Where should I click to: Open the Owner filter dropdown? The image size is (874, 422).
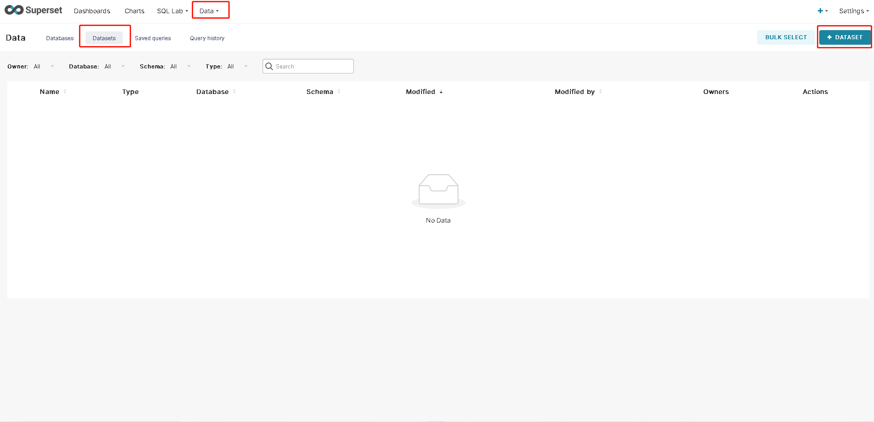coord(44,66)
